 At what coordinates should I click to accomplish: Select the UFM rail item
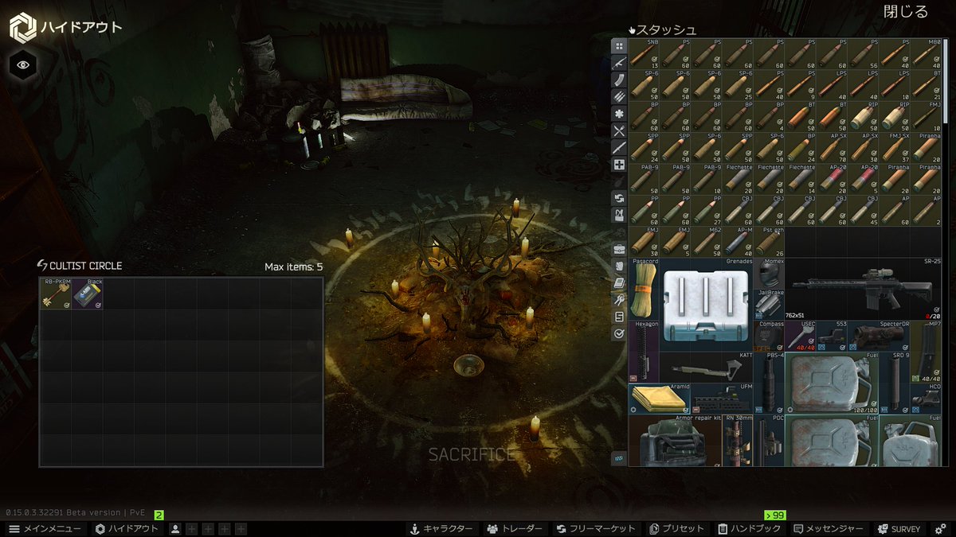click(x=723, y=398)
